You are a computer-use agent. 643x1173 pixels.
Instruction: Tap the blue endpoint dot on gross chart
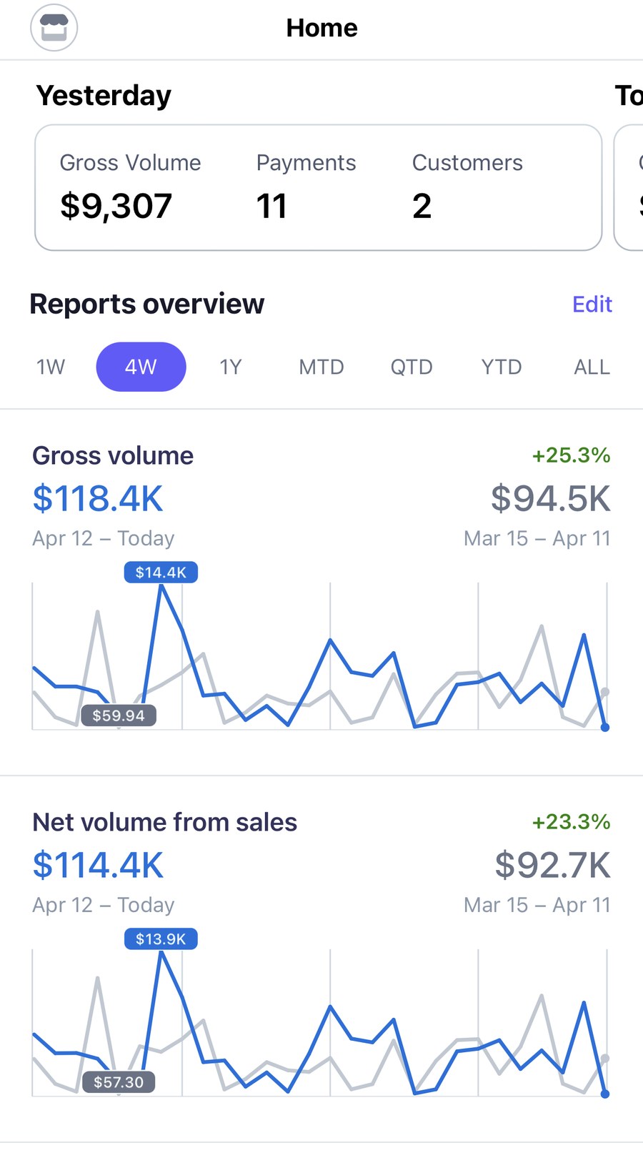[x=605, y=727]
